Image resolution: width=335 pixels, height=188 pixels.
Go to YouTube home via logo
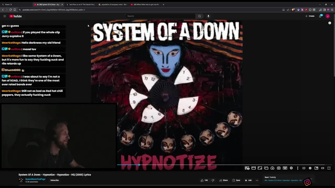pos(16,16)
